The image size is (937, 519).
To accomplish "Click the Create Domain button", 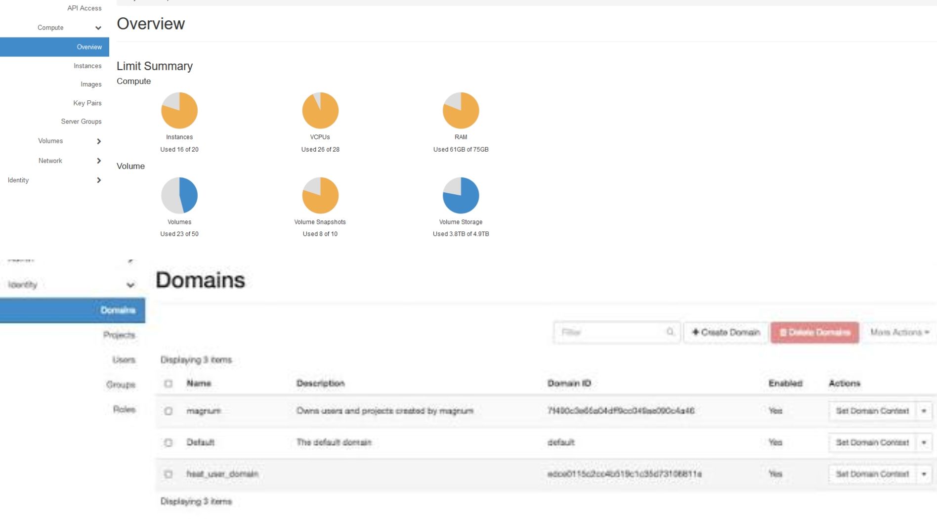I will coord(725,332).
